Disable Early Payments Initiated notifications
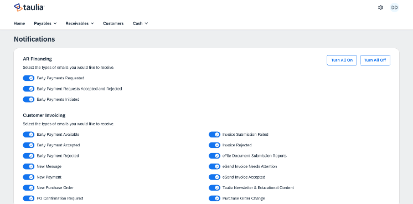 pyautogui.click(x=29, y=99)
